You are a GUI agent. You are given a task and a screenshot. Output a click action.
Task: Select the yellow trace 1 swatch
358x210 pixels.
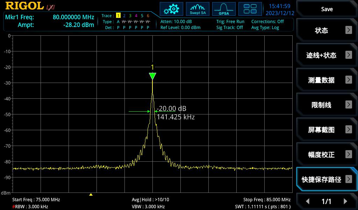tap(118, 16)
